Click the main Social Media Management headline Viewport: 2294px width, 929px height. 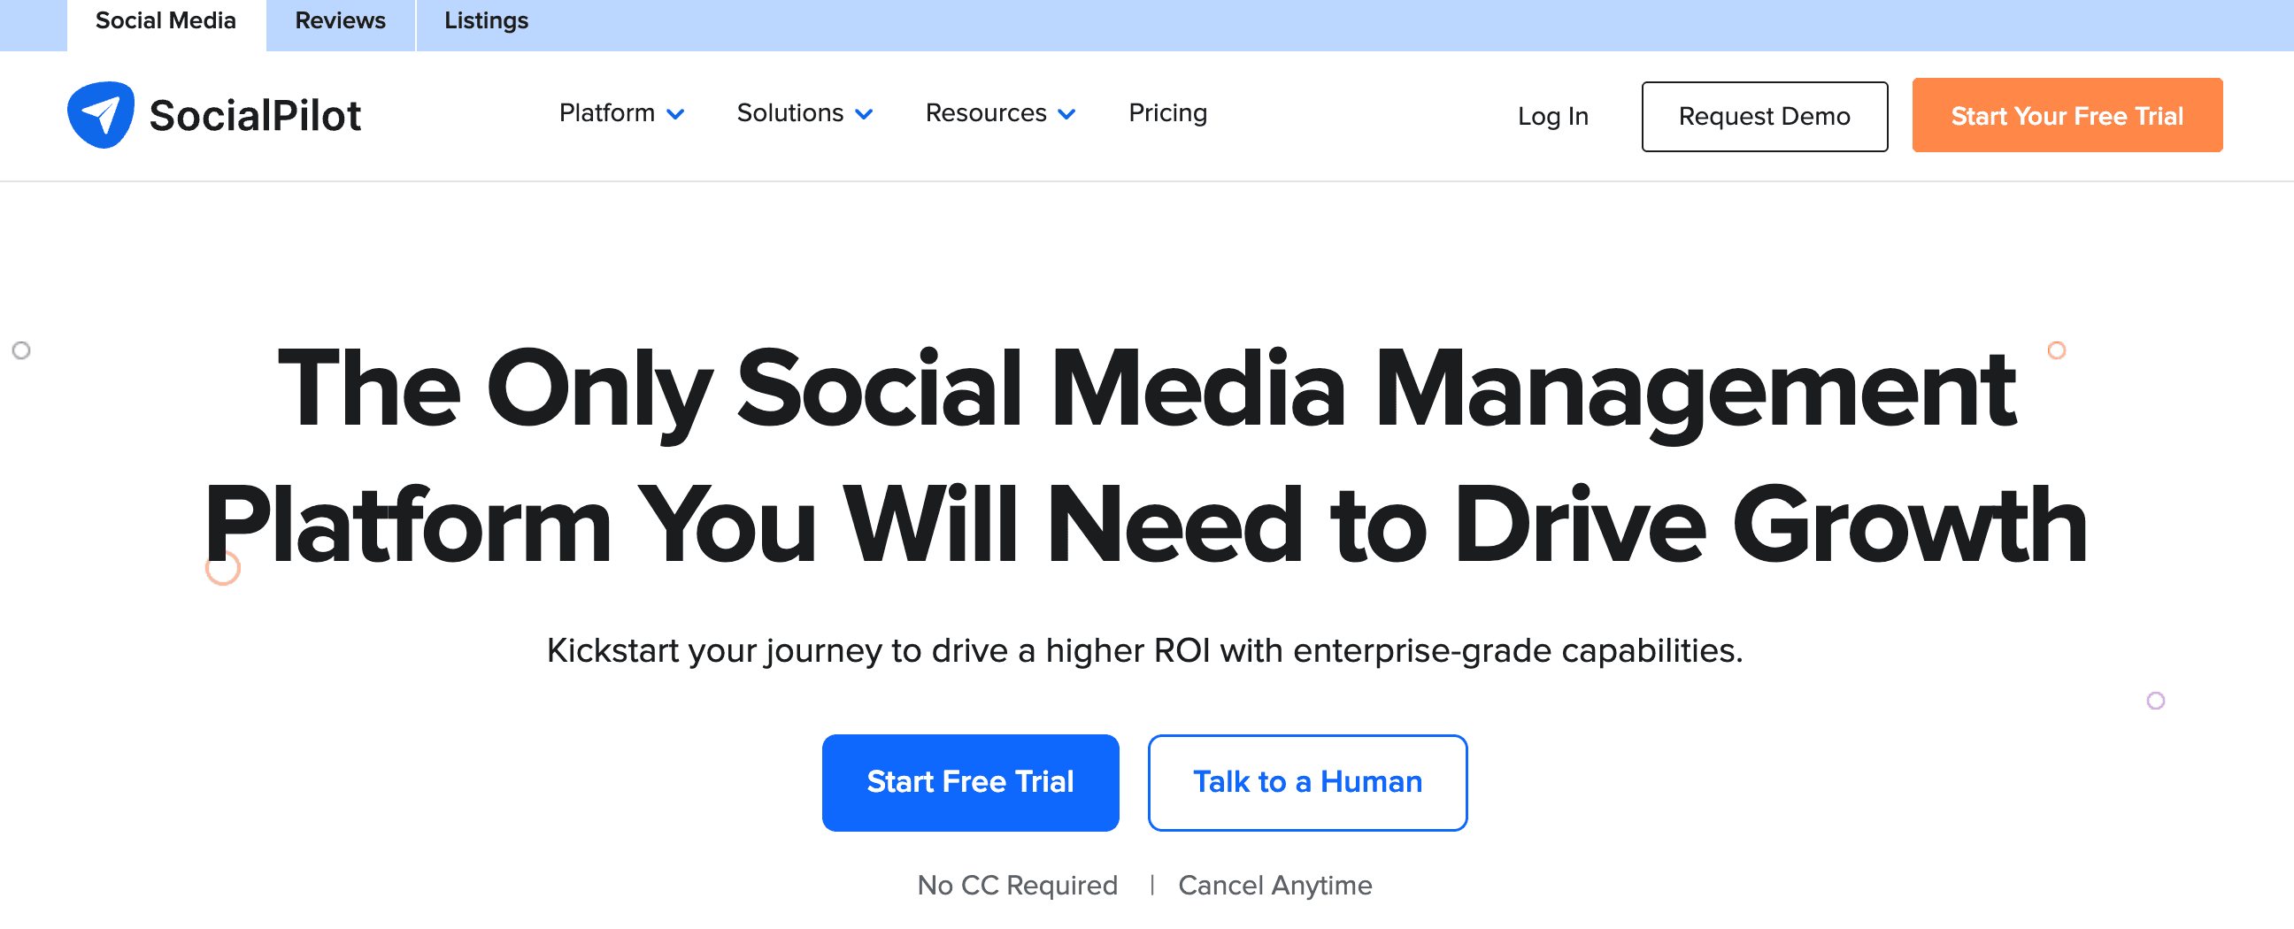(x=1145, y=457)
